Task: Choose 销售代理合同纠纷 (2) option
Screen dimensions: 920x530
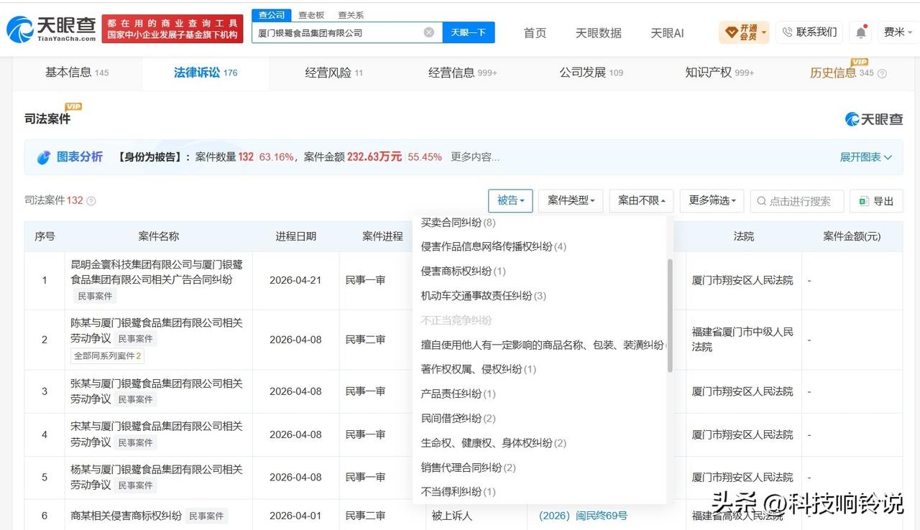Action: coord(469,468)
